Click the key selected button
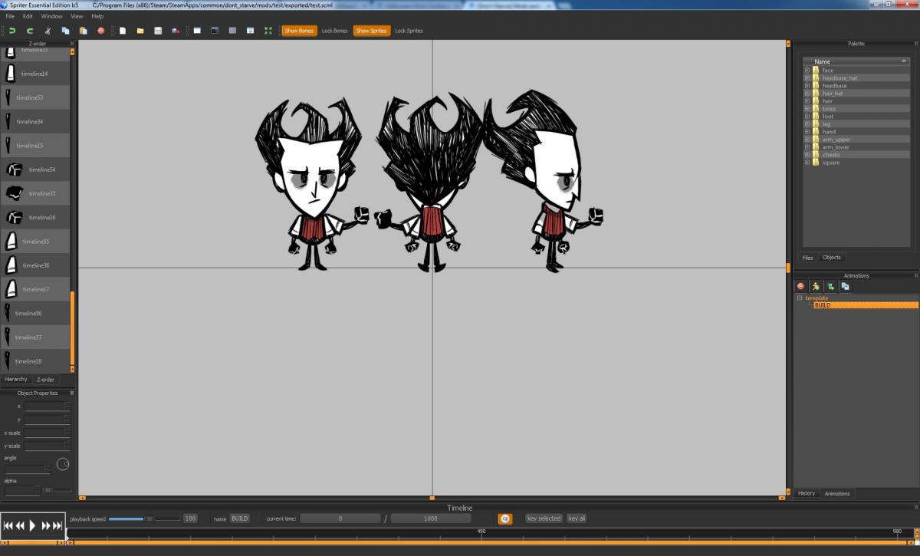 pyautogui.click(x=544, y=518)
